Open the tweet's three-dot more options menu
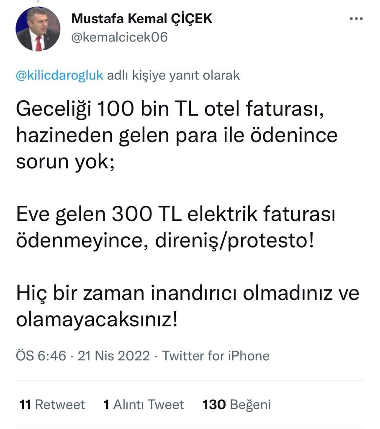This screenshot has width=380, height=429. (356, 19)
